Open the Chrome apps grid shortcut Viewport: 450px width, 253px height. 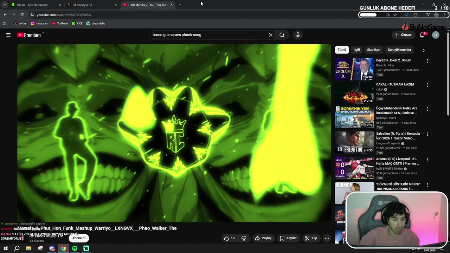(x=5, y=23)
